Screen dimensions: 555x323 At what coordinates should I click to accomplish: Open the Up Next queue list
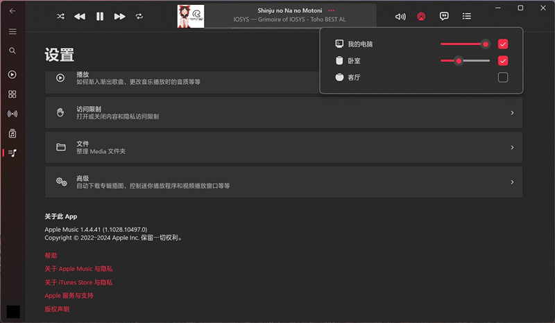coord(466,16)
